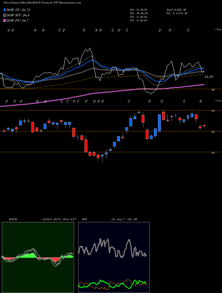
Task: Click the Pre C previous close value
Action: pyautogui.click(x=139, y=20)
